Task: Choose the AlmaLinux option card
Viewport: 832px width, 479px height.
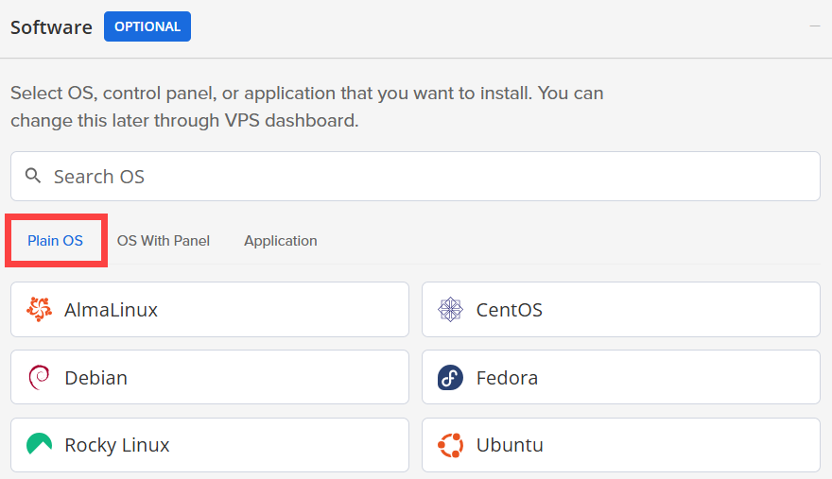Action: pos(210,309)
